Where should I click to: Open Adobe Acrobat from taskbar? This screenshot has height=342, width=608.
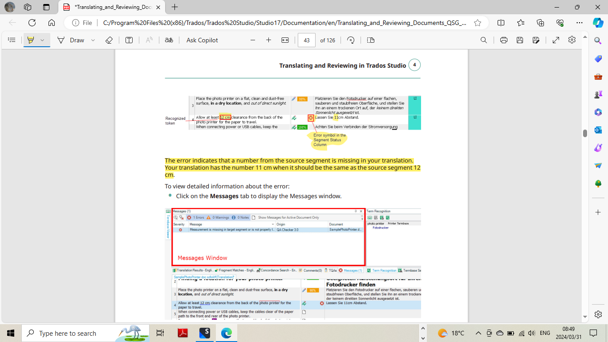coord(183,333)
